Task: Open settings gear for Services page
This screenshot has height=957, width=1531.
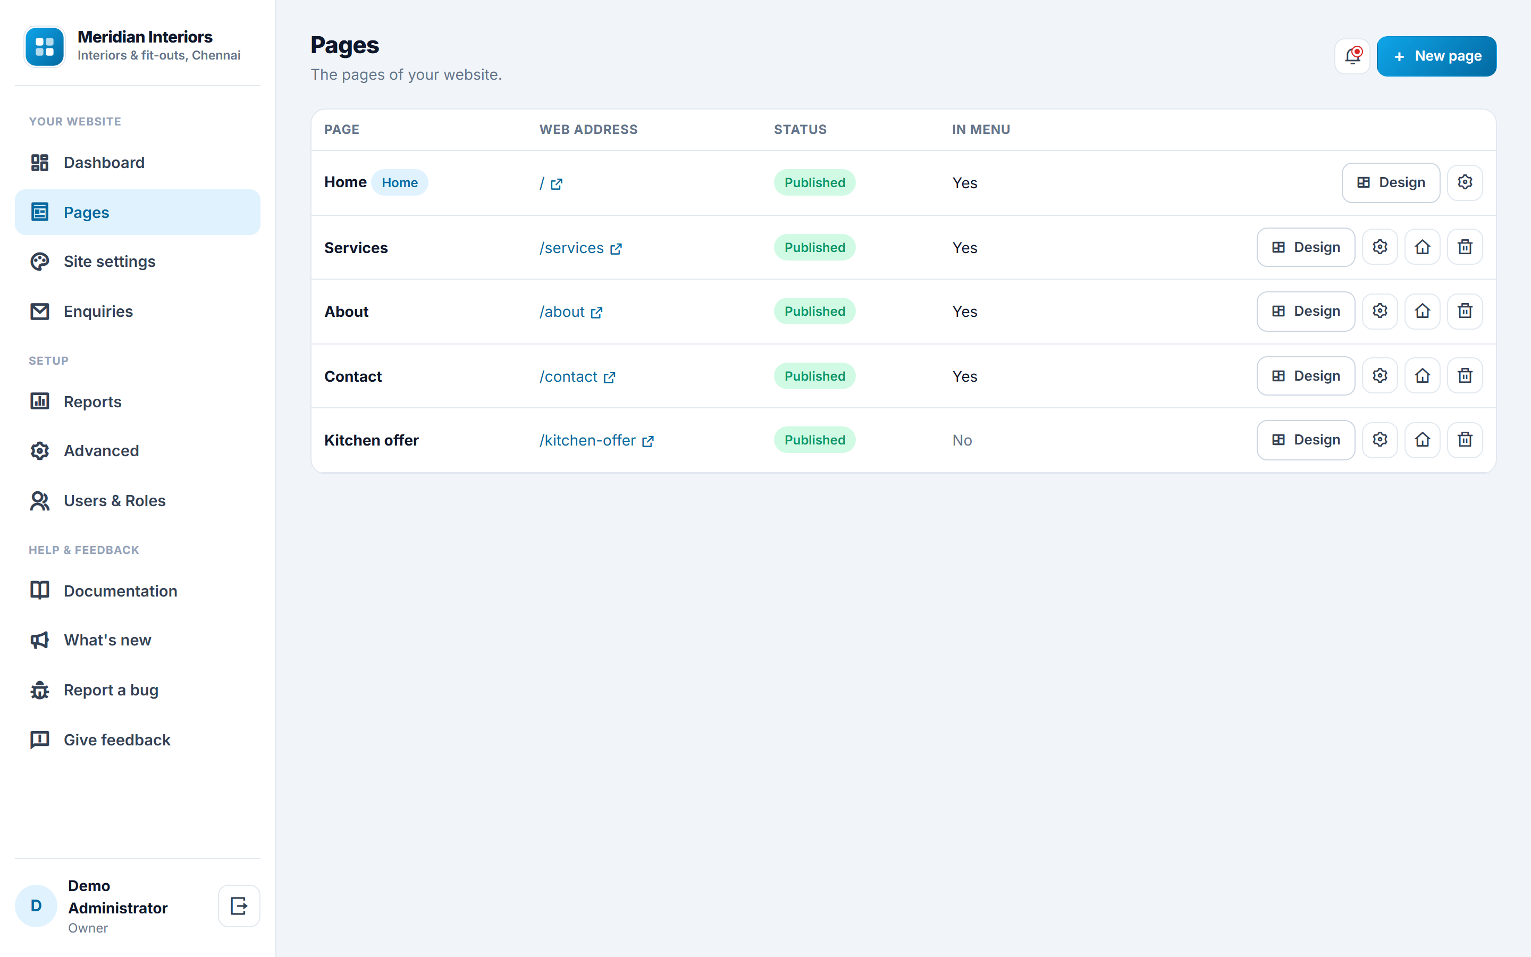Action: 1380,247
